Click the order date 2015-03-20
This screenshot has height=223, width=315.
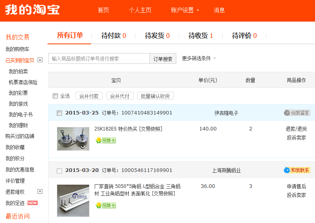click(x=82, y=170)
